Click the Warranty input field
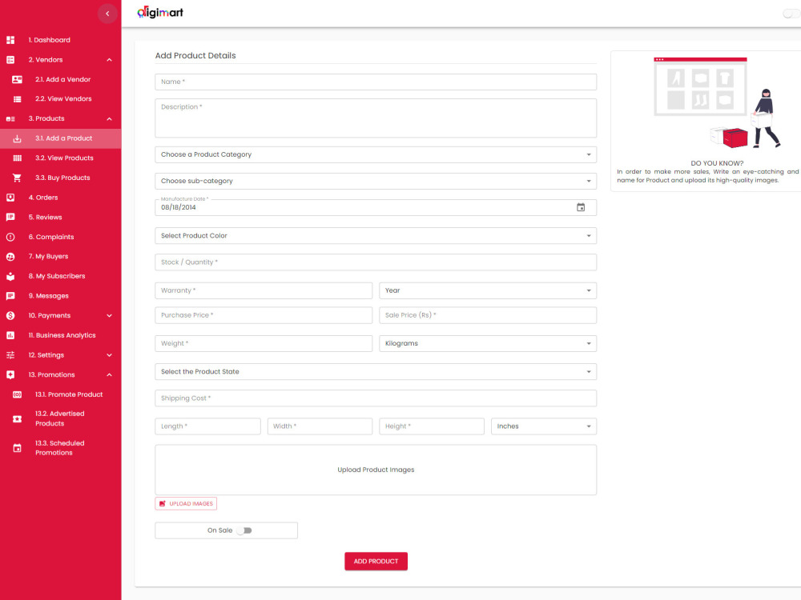Image resolution: width=801 pixels, height=600 pixels. (x=264, y=291)
